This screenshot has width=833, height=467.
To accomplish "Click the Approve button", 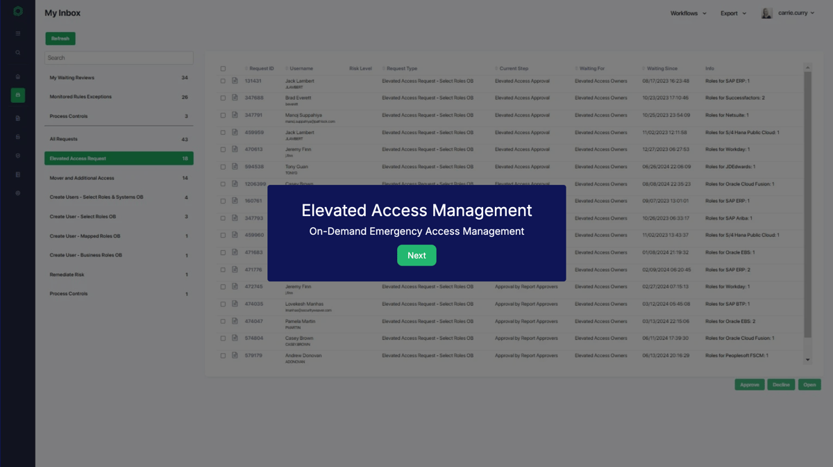I will pos(750,384).
